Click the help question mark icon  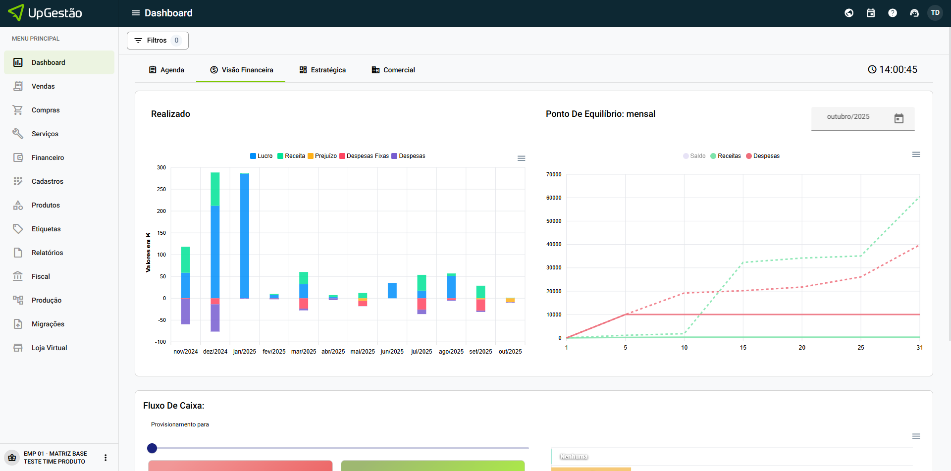pos(893,13)
